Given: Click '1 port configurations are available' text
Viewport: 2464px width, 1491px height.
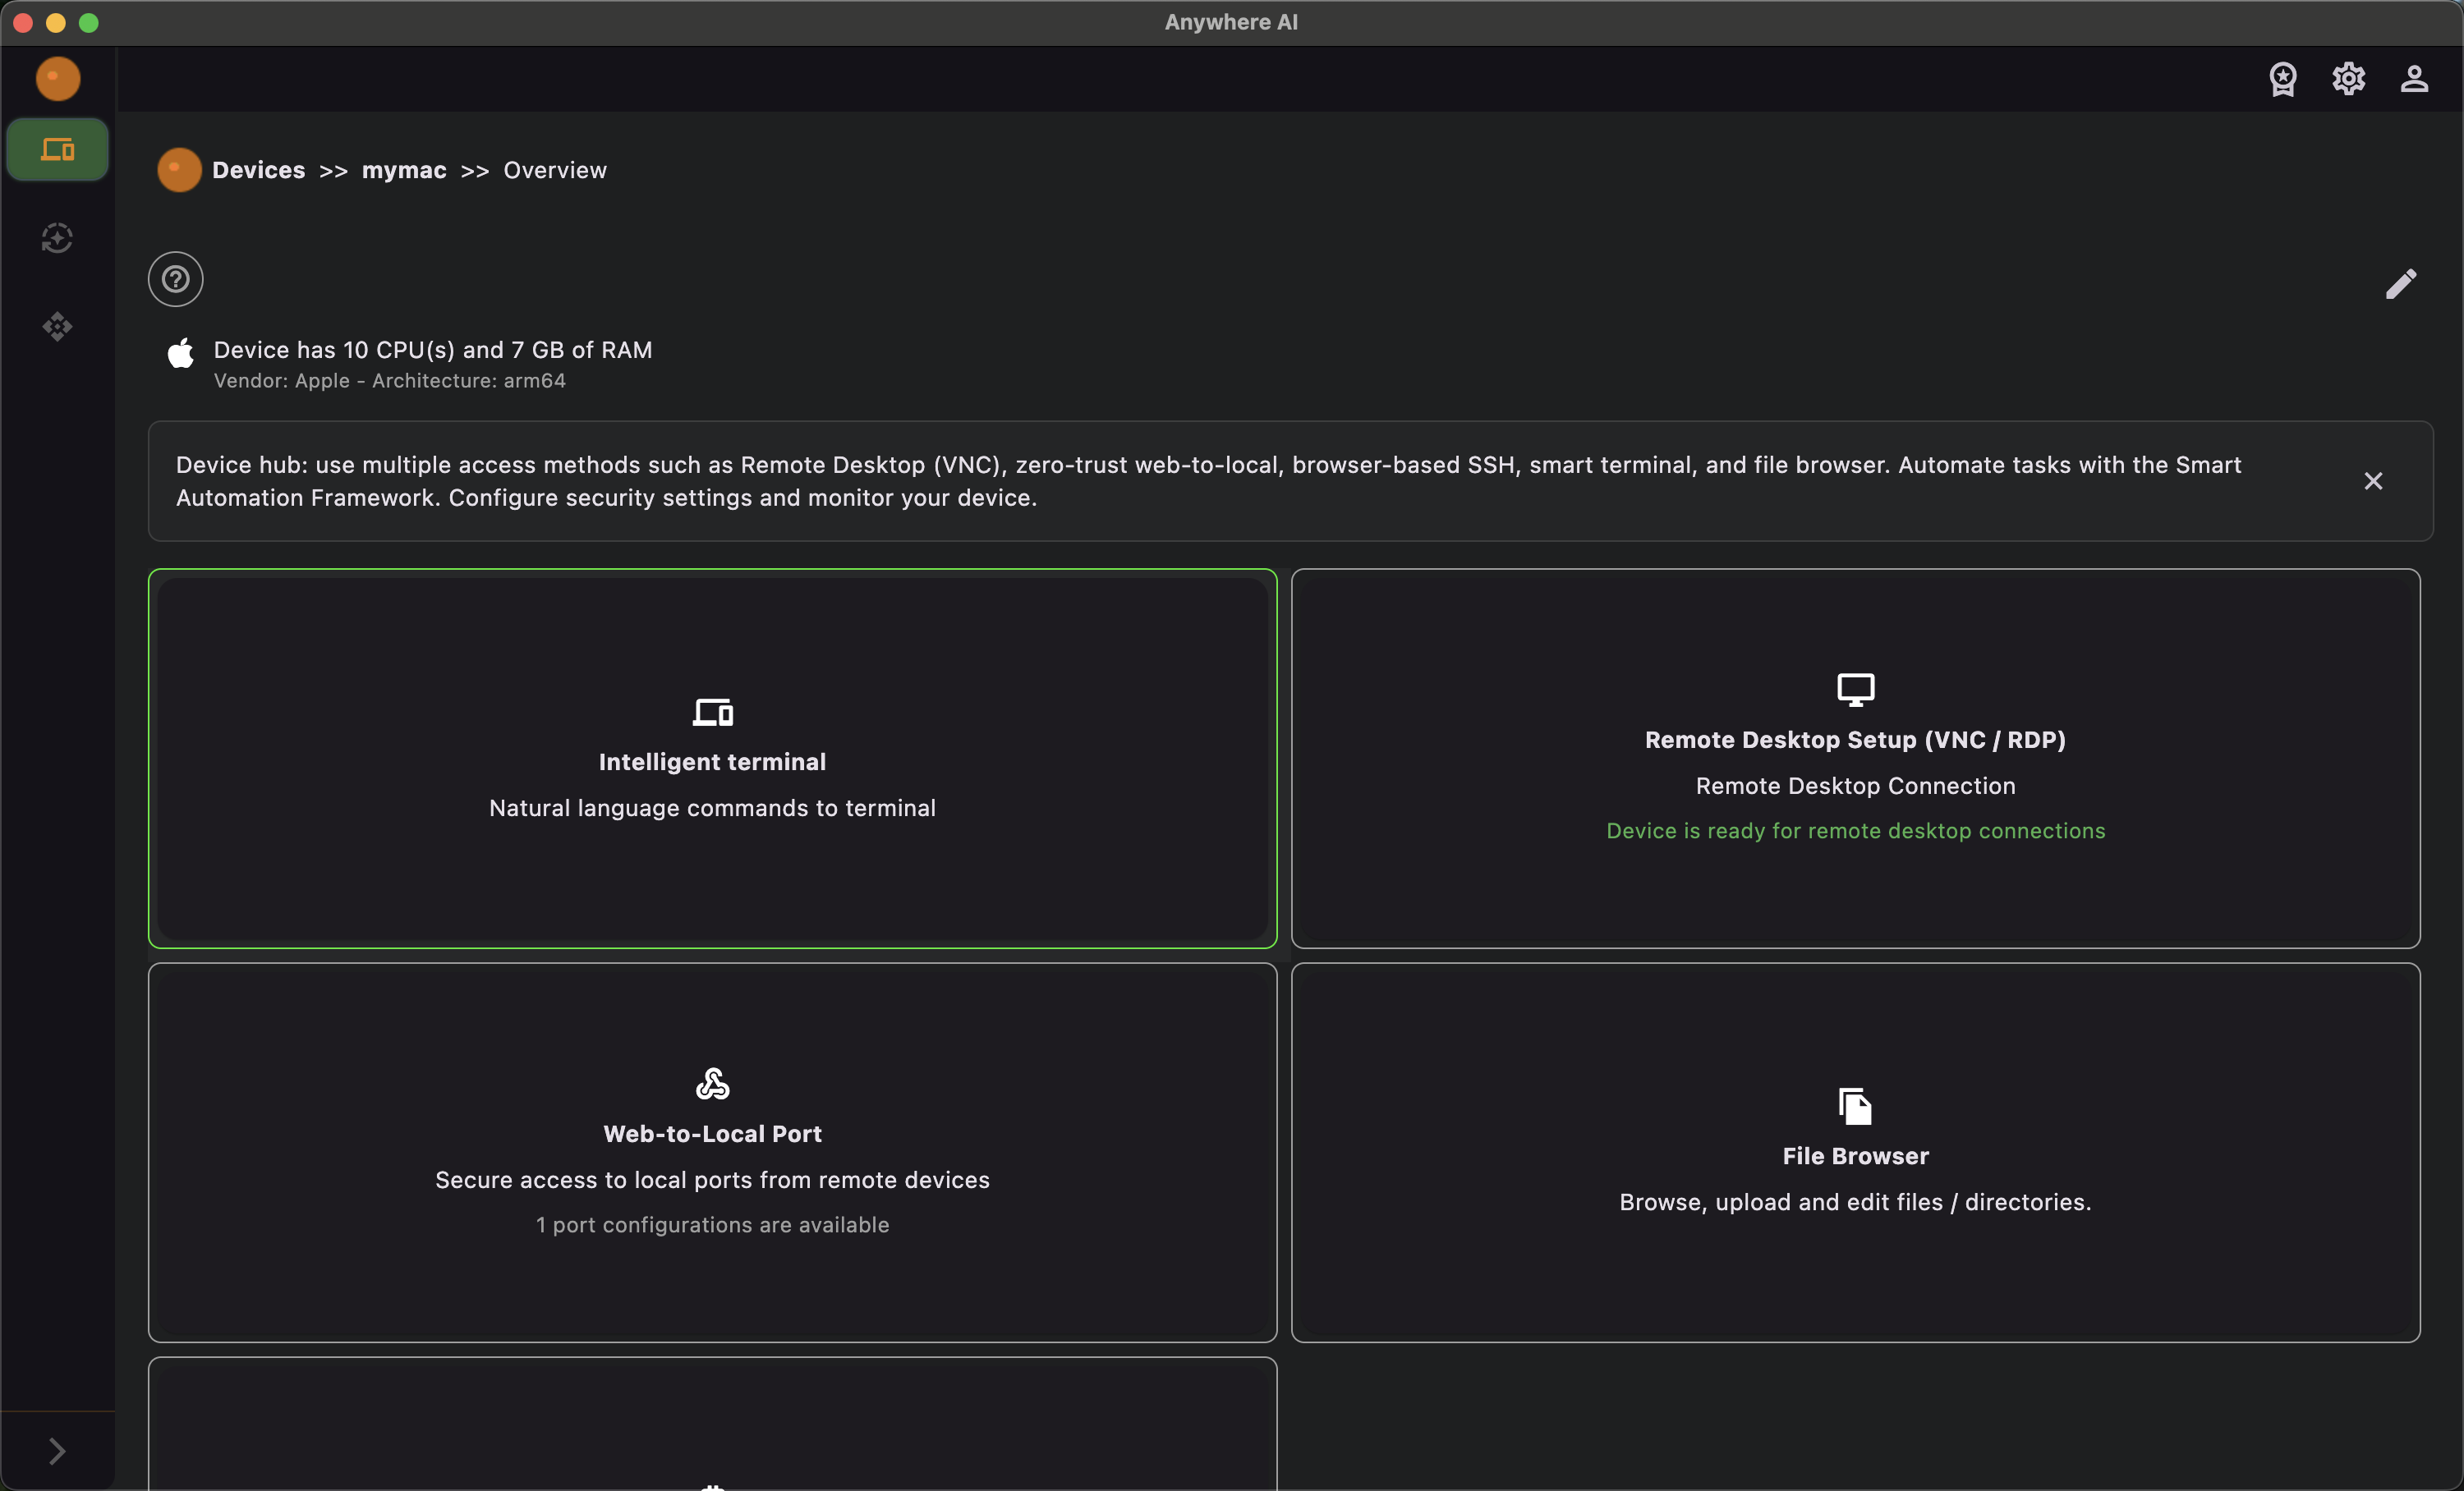Looking at the screenshot, I should pyautogui.click(x=713, y=1225).
